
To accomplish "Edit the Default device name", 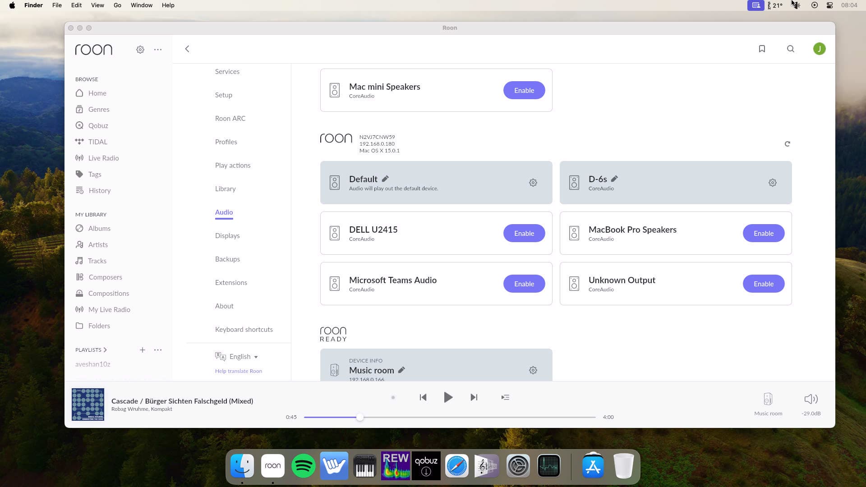I will click(x=385, y=179).
